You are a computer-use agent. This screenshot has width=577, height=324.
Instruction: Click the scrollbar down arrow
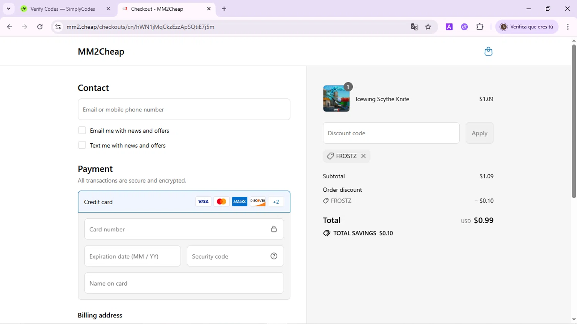coord(574,320)
